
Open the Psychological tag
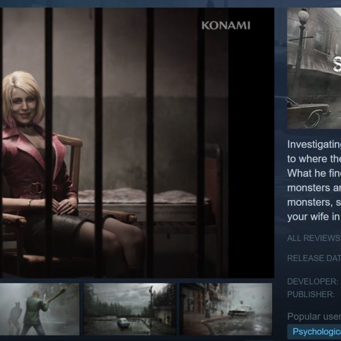coord(316,332)
